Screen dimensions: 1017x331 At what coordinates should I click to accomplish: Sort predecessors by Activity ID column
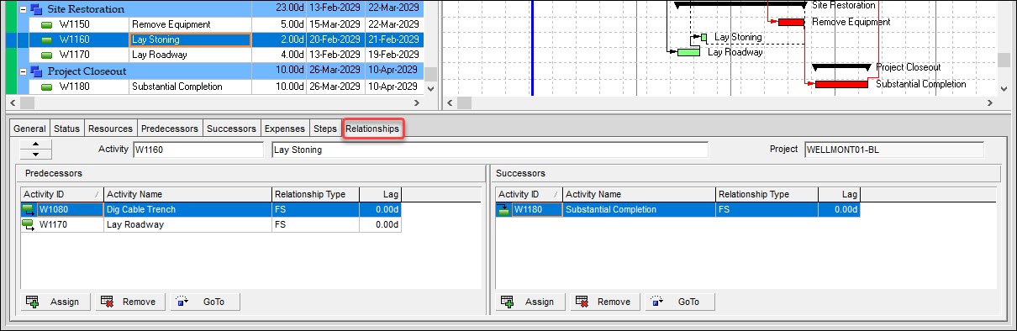point(61,194)
